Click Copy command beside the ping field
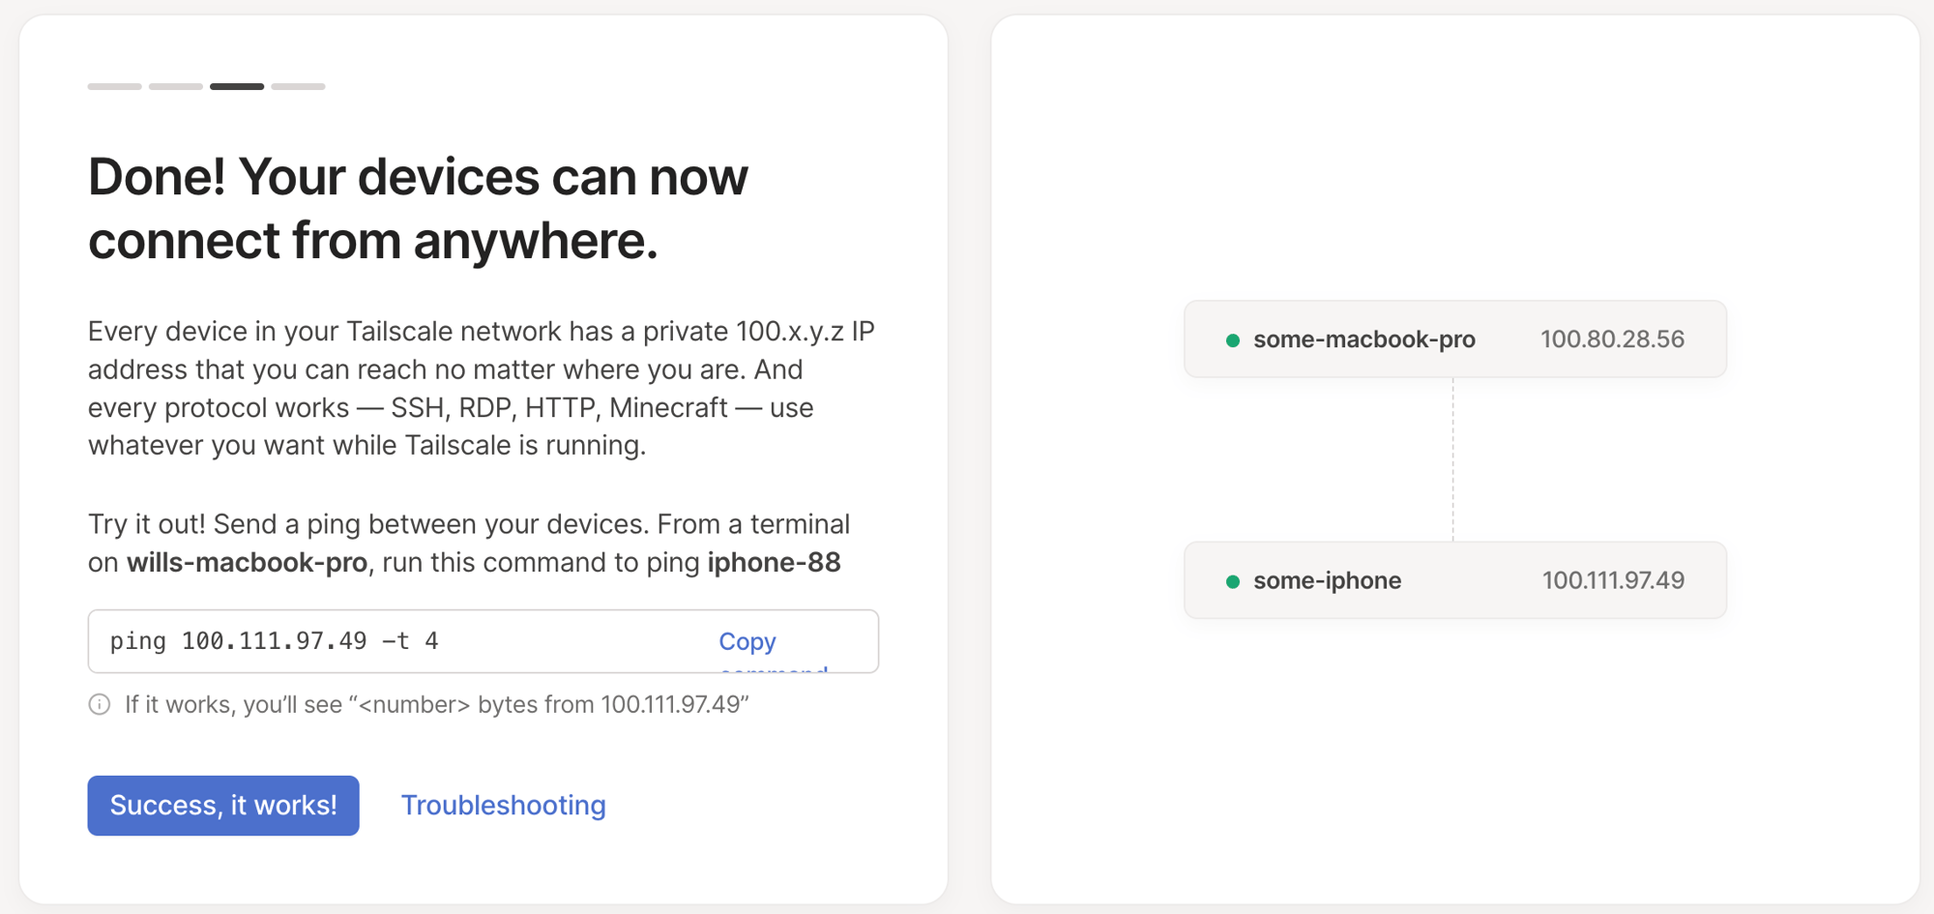 (747, 641)
